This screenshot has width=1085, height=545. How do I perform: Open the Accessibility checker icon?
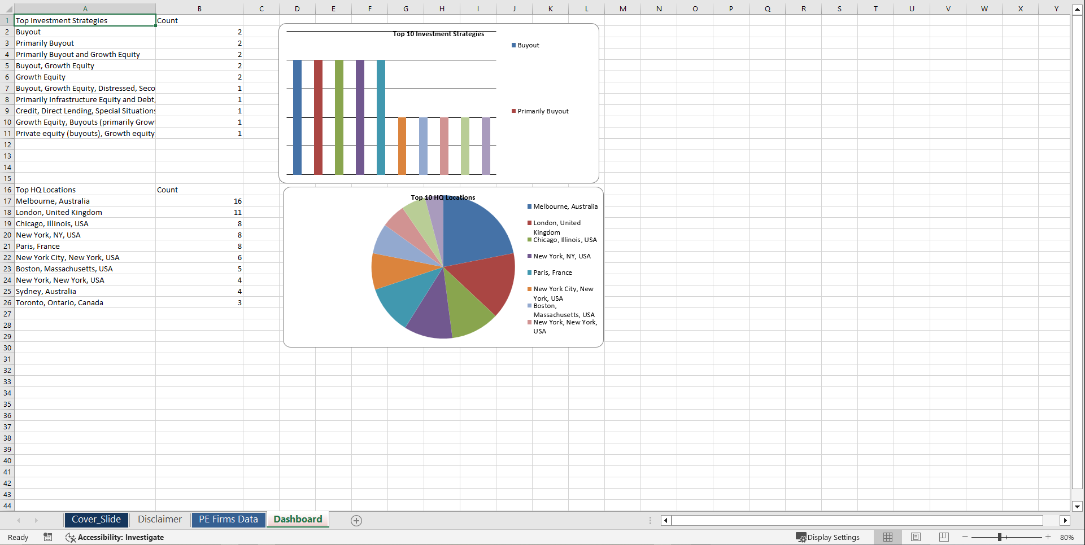coord(71,538)
